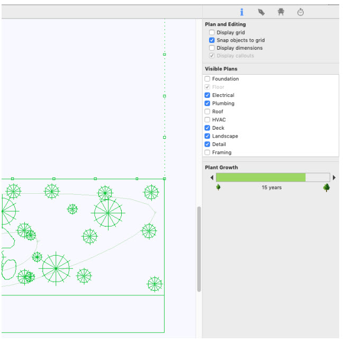Click the large mature tree icon

click(327, 187)
